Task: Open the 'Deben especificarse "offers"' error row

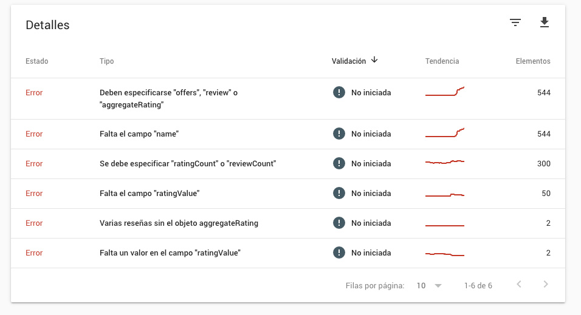Action: coord(288,98)
